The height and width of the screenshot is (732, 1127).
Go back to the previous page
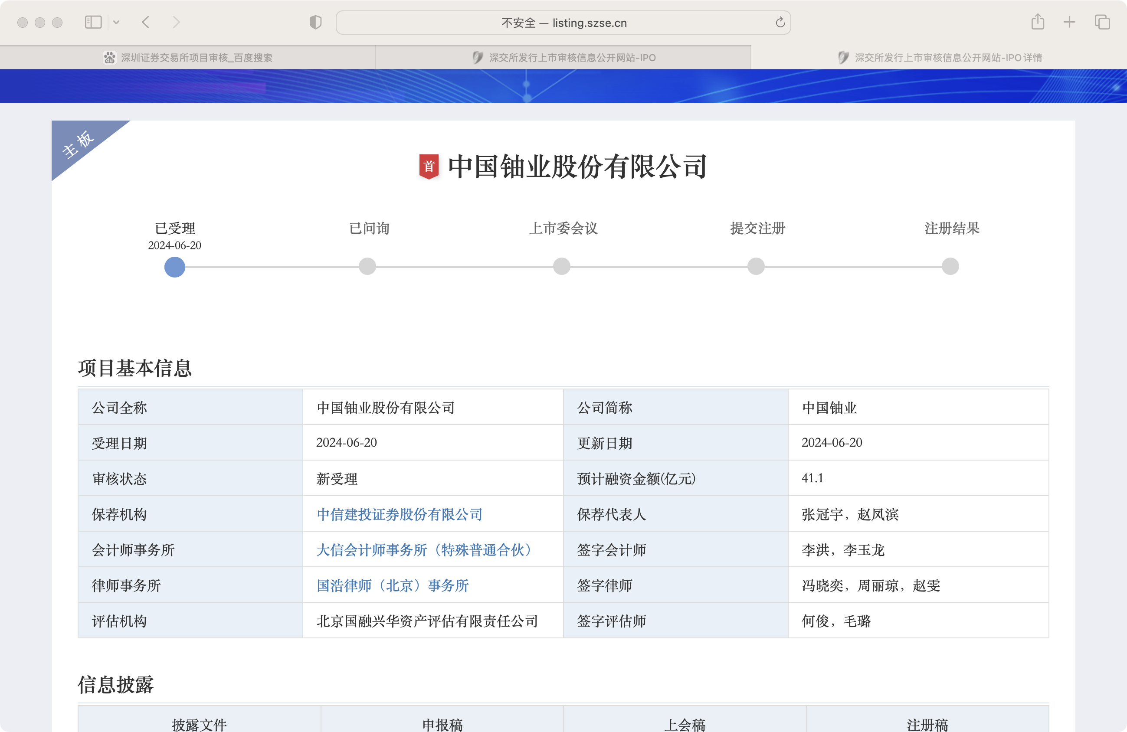click(x=146, y=22)
